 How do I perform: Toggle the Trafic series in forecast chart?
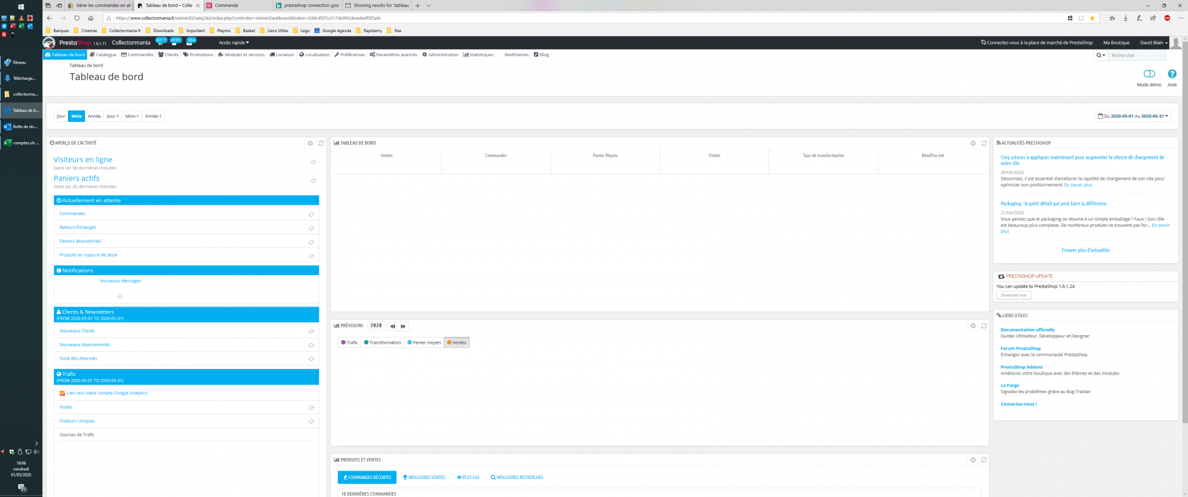(x=350, y=342)
